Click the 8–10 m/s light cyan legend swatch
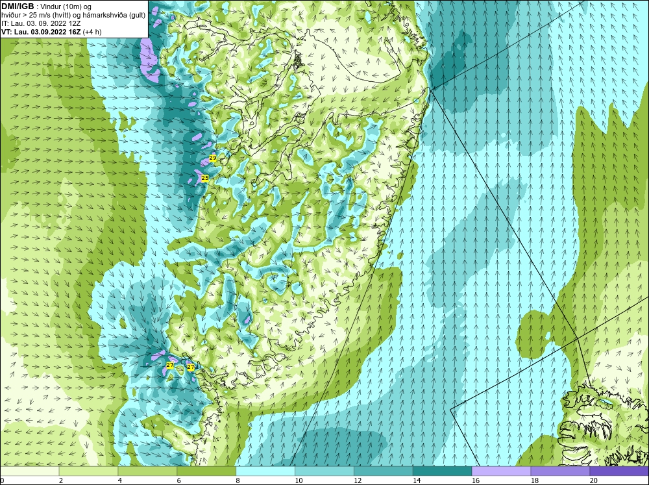Image resolution: width=649 pixels, height=485 pixels. [x=265, y=471]
